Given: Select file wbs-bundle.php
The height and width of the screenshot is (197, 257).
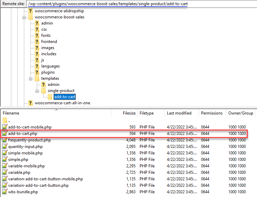Looking at the screenshot, I should [x=23, y=192].
